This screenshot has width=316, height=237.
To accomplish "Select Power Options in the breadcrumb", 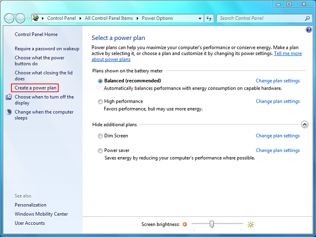I will 157,18.
